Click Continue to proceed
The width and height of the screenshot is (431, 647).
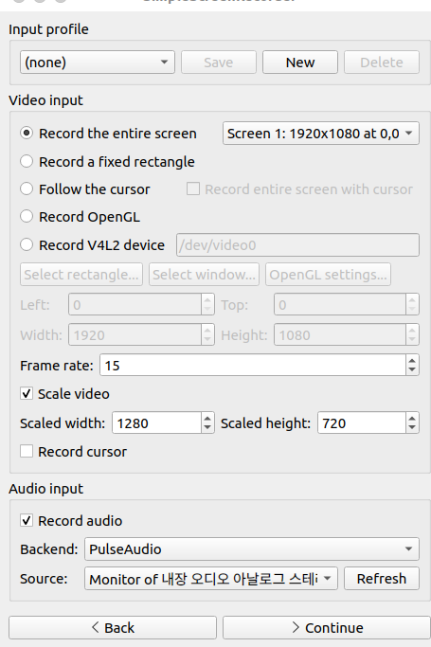tap(327, 628)
